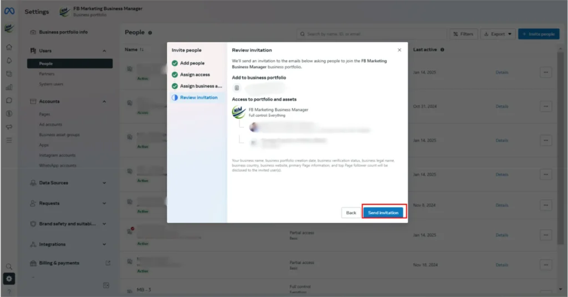Expand the Requests section
568x297 pixels.
104,203
